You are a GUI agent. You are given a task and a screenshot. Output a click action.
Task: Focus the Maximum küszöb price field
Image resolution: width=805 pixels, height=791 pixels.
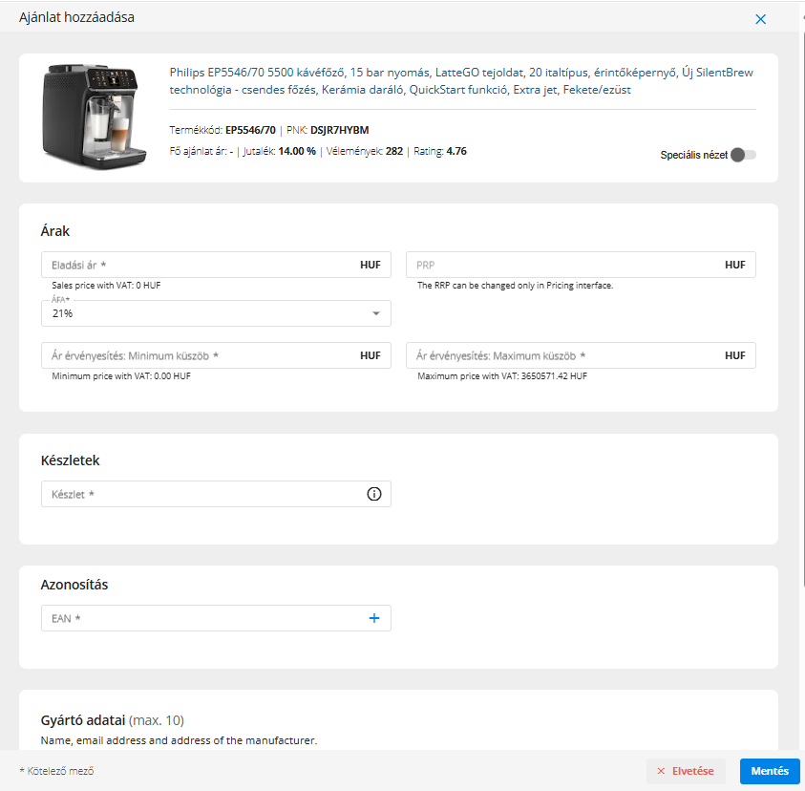(581, 355)
